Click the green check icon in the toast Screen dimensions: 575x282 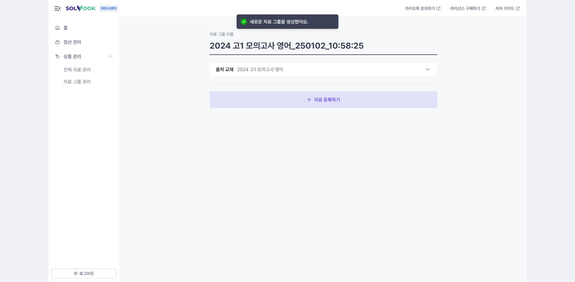click(x=244, y=22)
